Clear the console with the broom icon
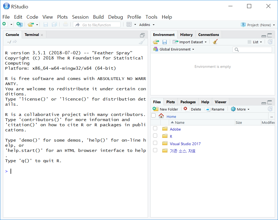Viewport: 278px width, 220px height. coord(142,42)
